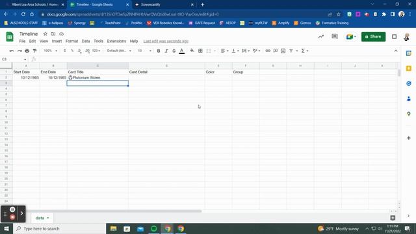Open Calendar in the side panel

(x=409, y=53)
